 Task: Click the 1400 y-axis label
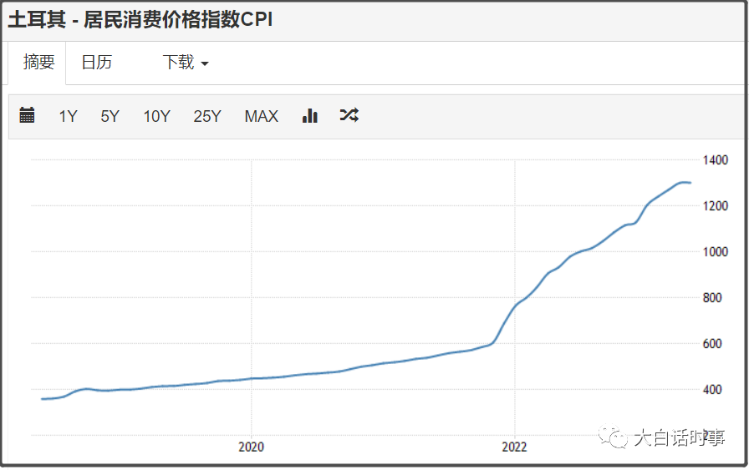pos(715,159)
